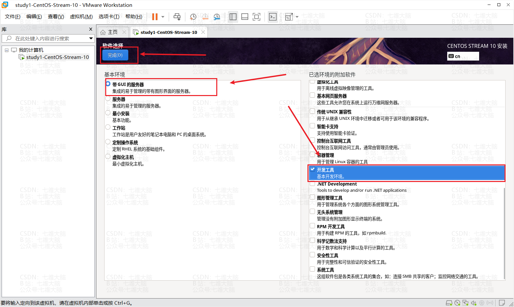
Task: Select the 带 GUI 的服务器 radio button
Action: coord(108,84)
